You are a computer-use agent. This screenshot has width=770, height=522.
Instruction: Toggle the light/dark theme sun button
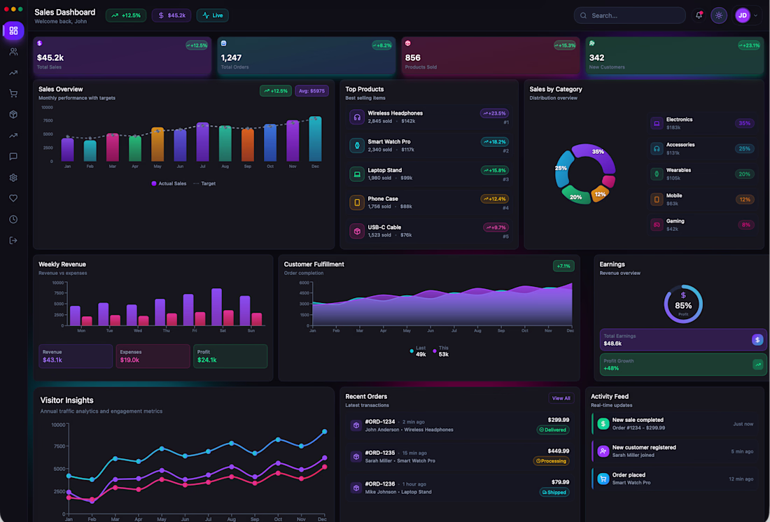(x=719, y=15)
